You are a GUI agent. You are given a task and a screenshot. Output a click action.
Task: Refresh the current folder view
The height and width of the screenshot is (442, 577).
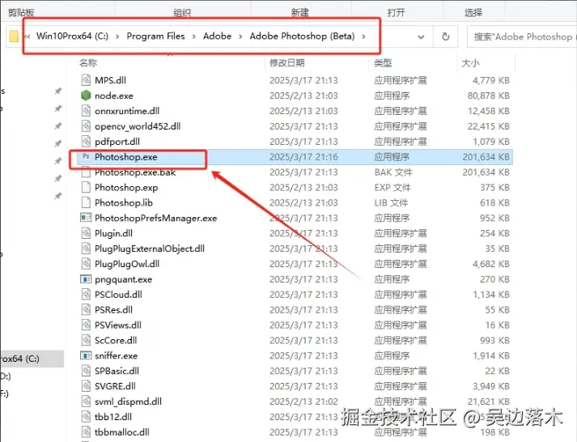pos(445,36)
